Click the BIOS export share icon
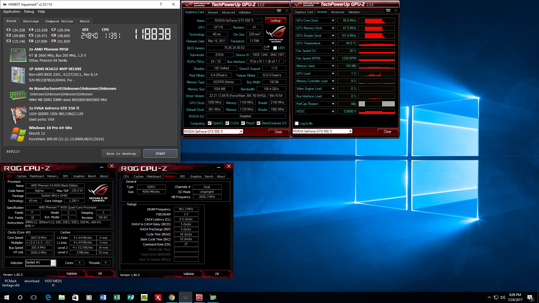Image resolution: width=539 pixels, height=303 pixels. (267, 48)
